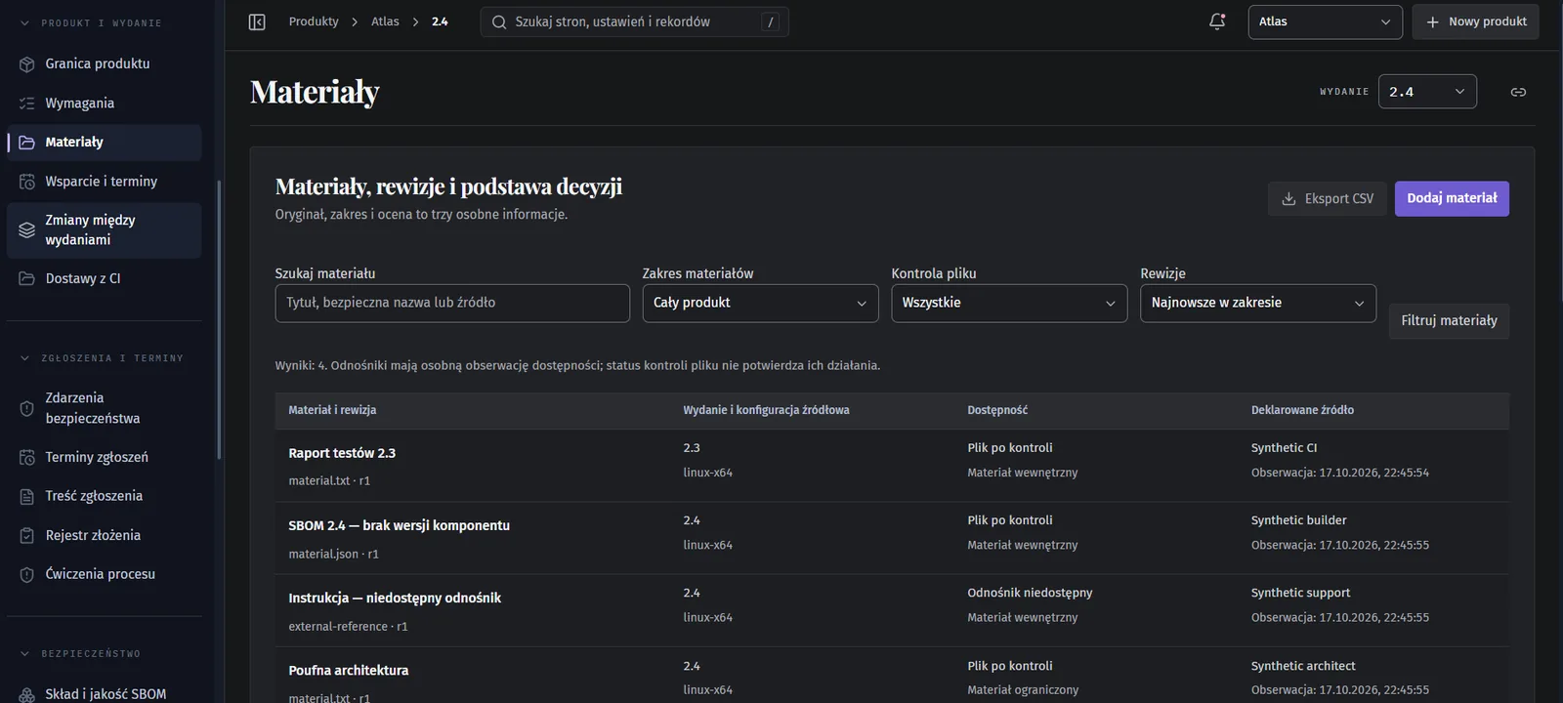Open Produkty breadcrumb link
Screen dimensions: 1563x703
click(x=314, y=21)
